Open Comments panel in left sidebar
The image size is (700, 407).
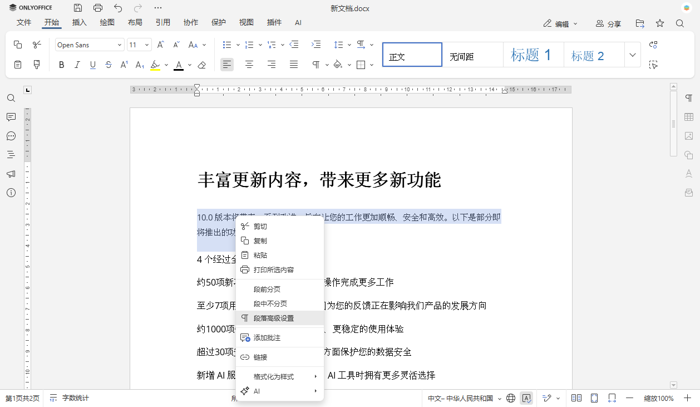pyautogui.click(x=11, y=117)
